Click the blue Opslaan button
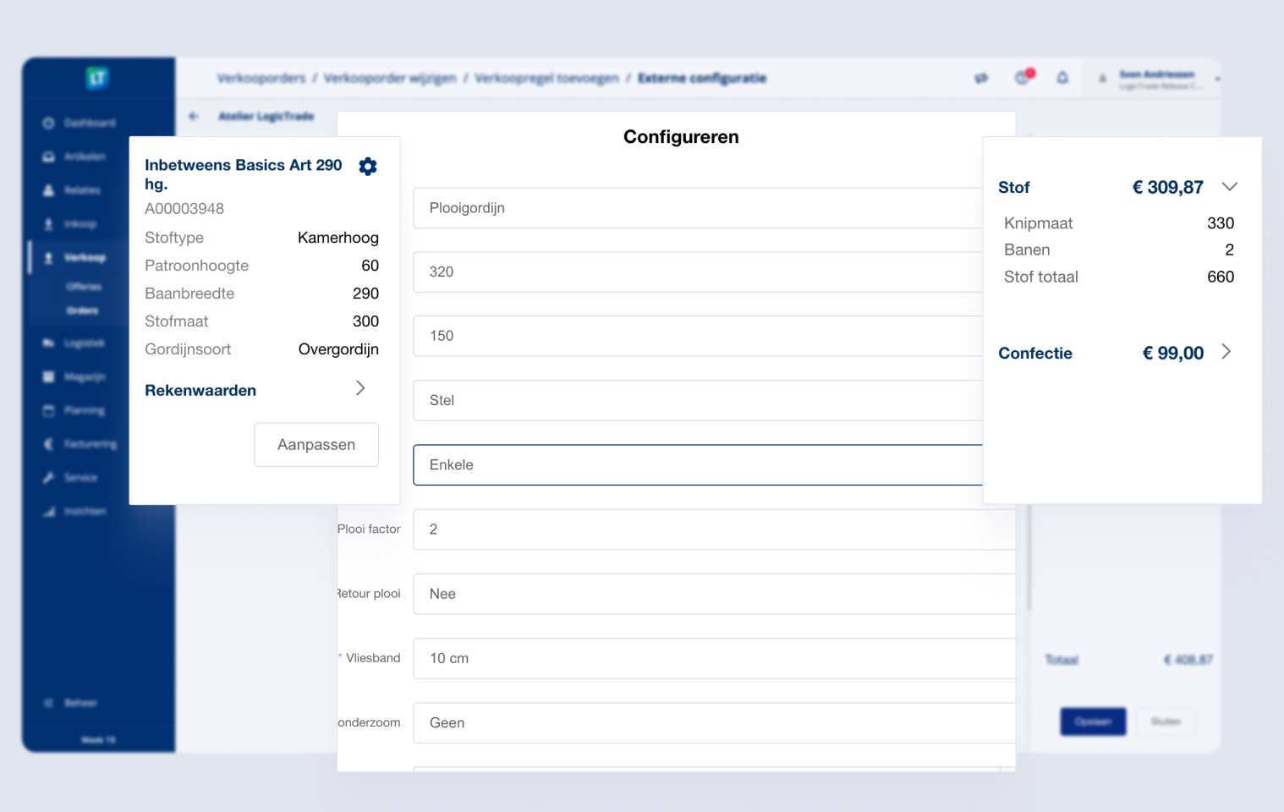 tap(1092, 721)
